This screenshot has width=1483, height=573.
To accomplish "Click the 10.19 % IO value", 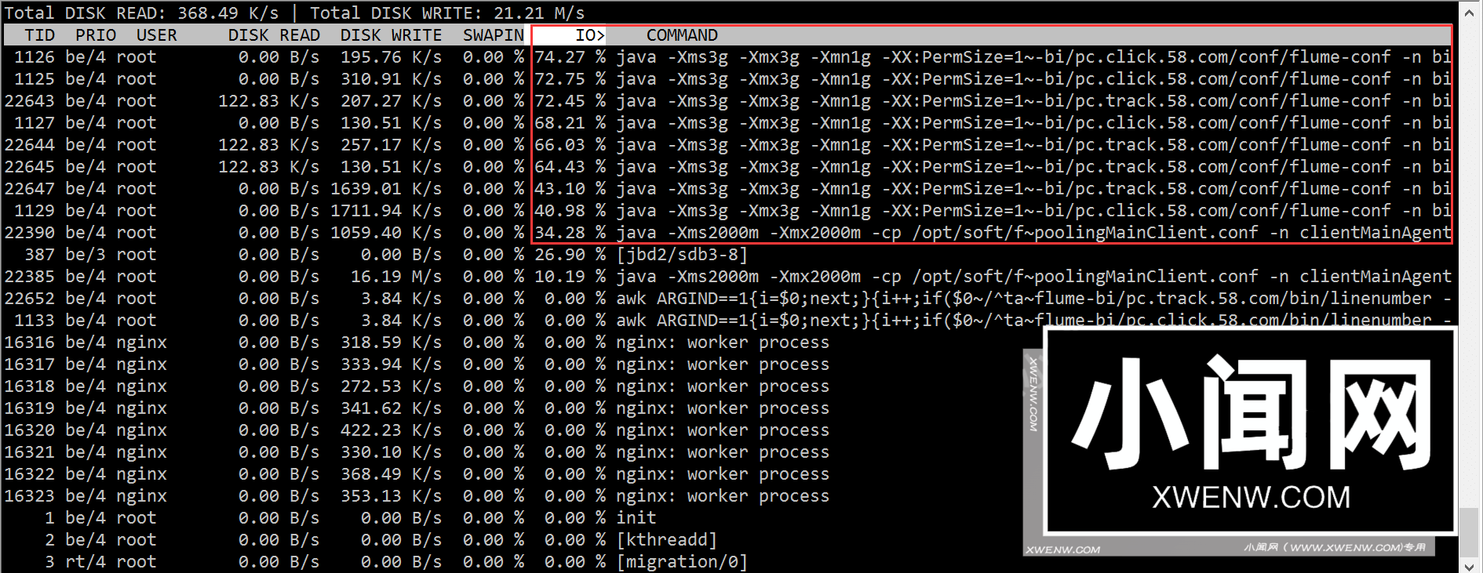I will point(570,277).
